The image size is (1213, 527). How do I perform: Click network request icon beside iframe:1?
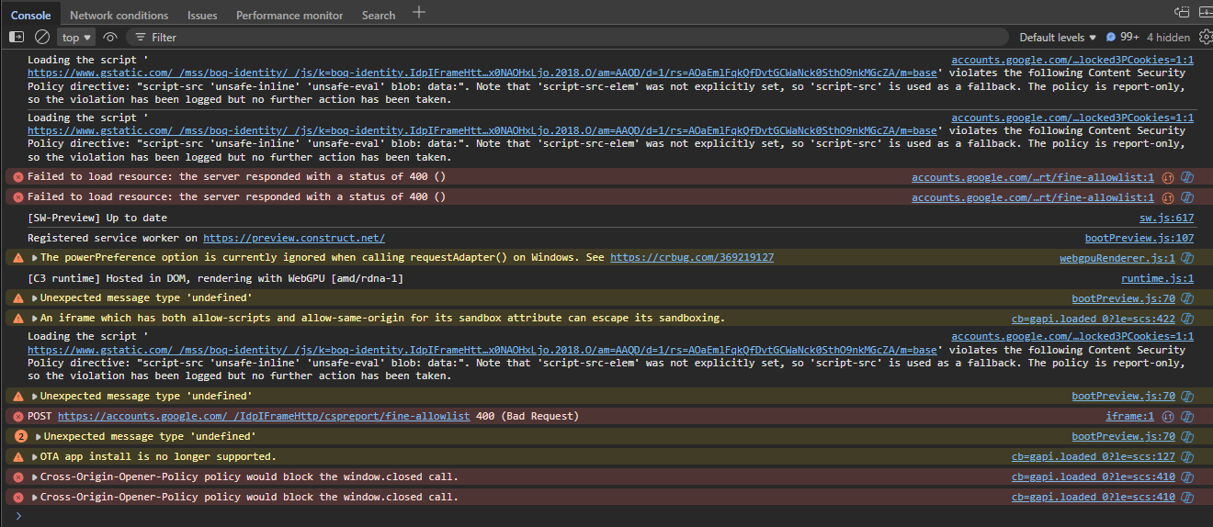[x=1169, y=416]
